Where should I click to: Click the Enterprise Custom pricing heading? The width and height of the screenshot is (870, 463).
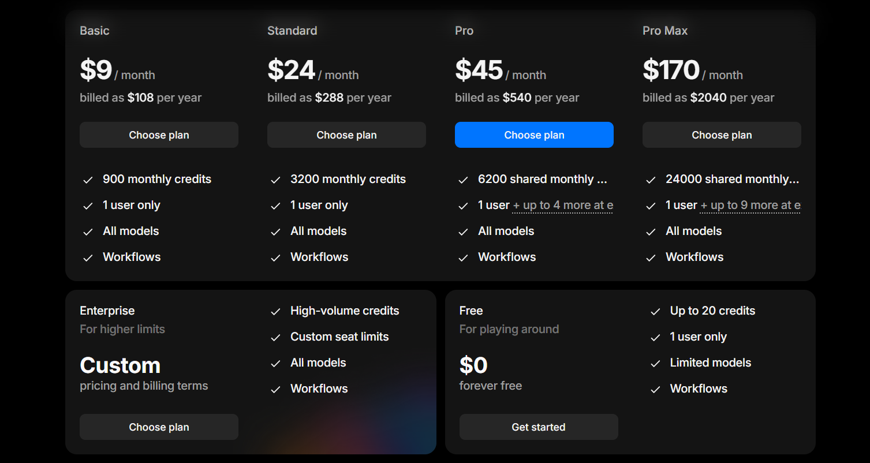click(x=120, y=365)
